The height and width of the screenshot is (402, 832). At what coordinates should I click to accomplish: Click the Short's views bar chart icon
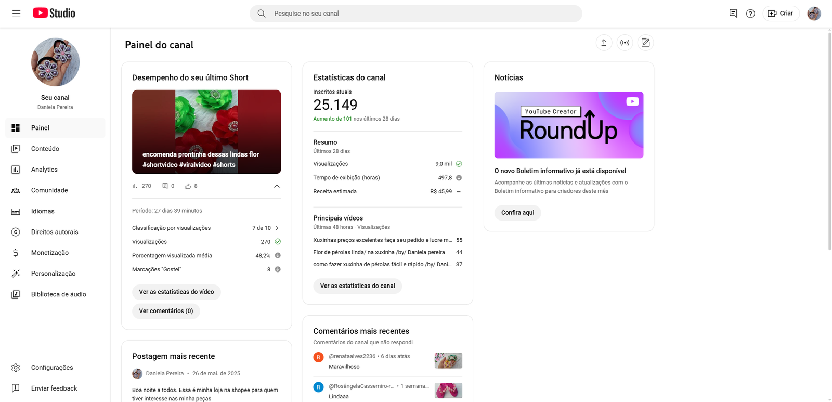click(x=135, y=186)
